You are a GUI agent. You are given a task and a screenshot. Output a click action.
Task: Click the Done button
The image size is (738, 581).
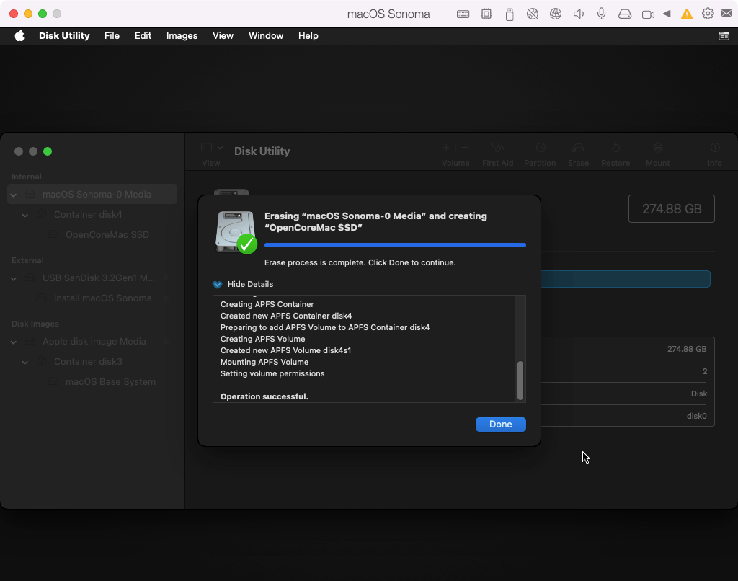pyautogui.click(x=500, y=425)
